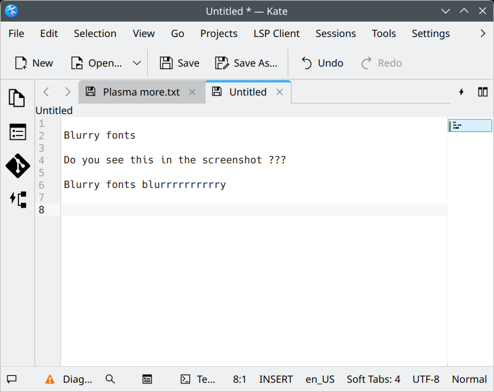Open the Git panel icon

tap(17, 166)
